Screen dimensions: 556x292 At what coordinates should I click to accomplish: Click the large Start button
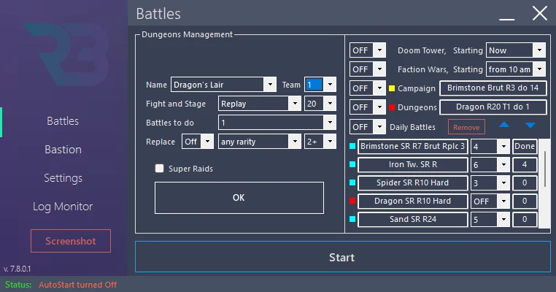[342, 257]
